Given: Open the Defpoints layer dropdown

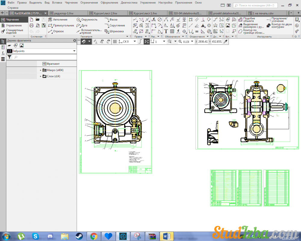Looking at the screenshot, I should coord(74,51).
